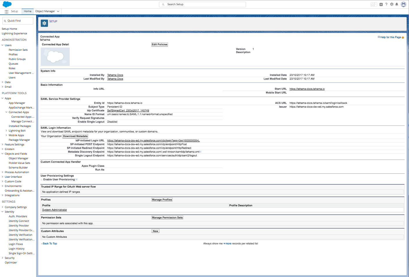Viewport: 409px width, 277px height.
Task: Open the App Launcher grid icon
Action: point(6,12)
